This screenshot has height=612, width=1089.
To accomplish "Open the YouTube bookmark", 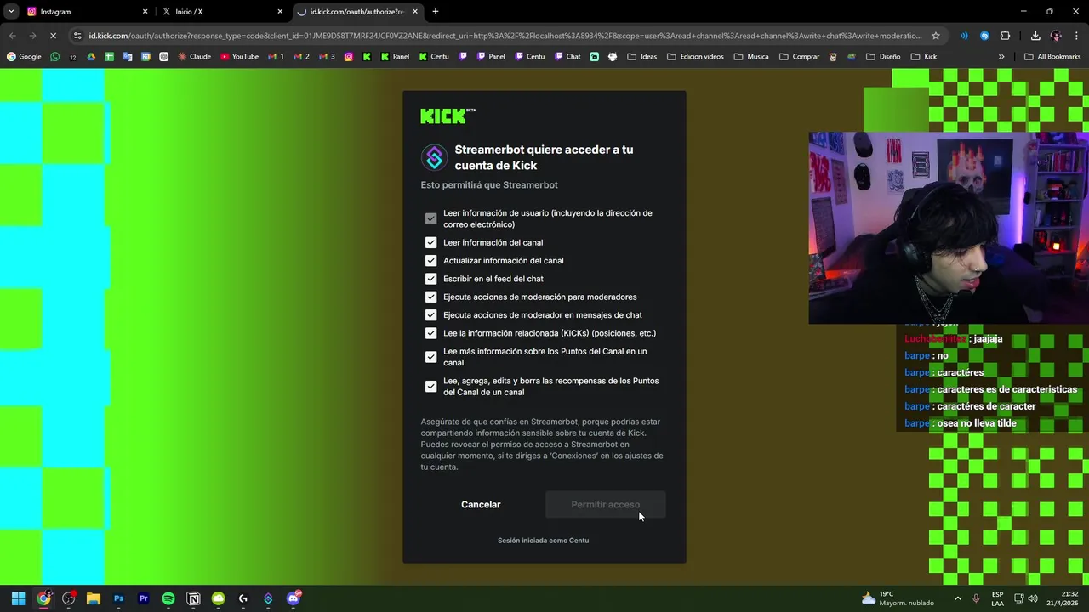I will coord(239,57).
